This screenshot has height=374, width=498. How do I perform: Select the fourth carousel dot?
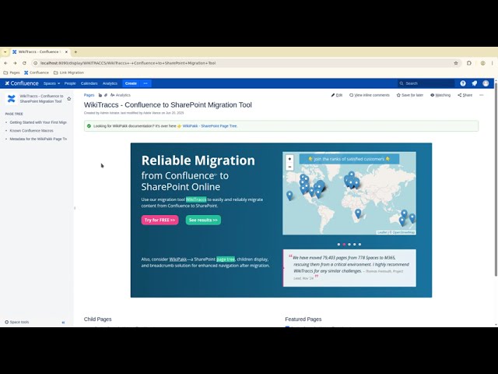[x=355, y=244]
